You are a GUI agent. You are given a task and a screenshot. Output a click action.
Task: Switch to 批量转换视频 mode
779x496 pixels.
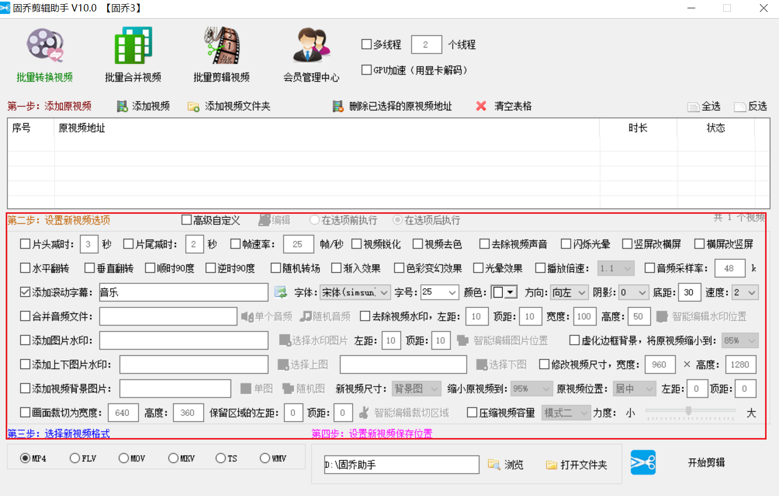44,47
